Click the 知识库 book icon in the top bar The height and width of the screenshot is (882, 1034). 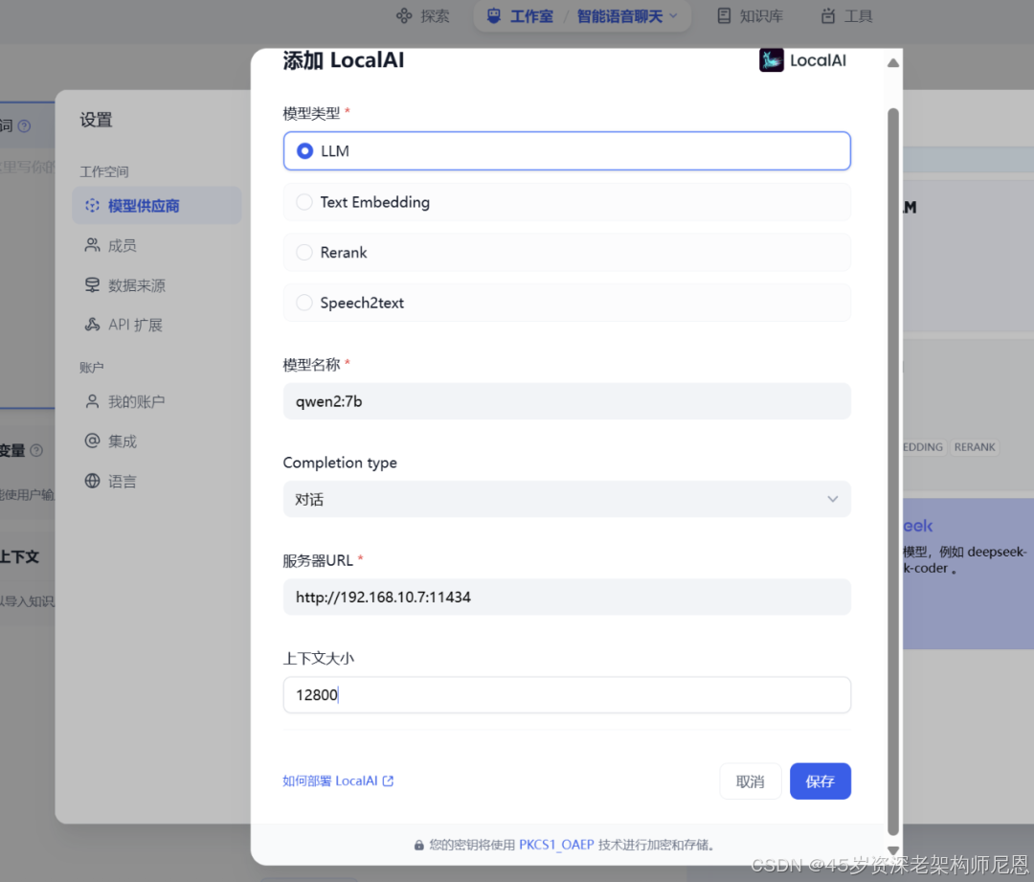(x=724, y=16)
